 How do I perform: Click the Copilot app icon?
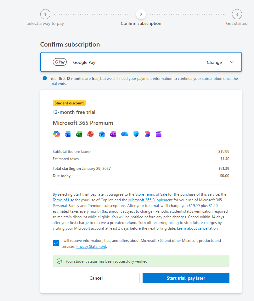point(56,134)
